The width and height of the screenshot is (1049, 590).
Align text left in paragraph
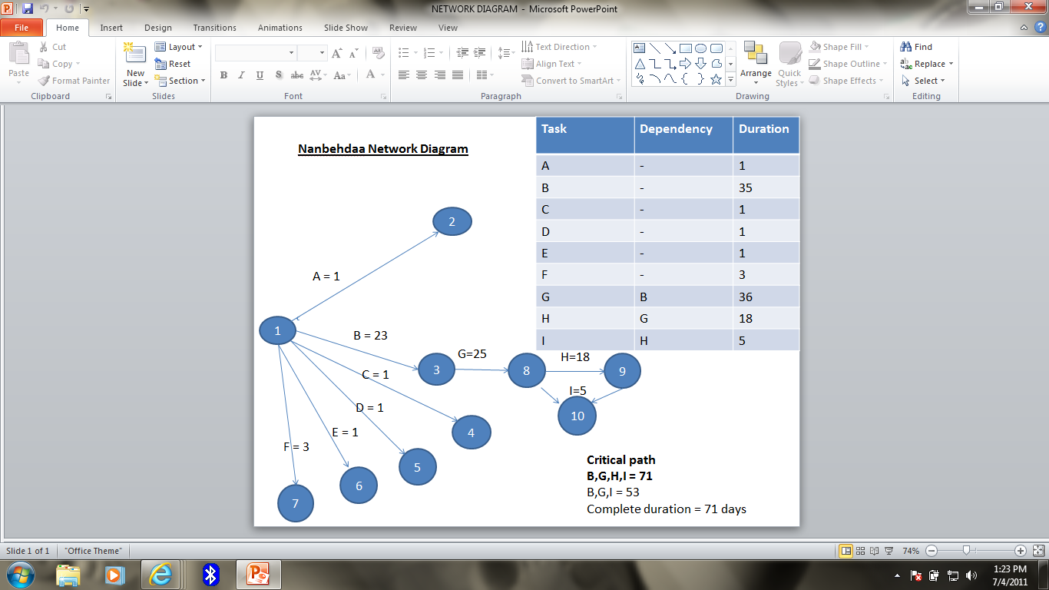click(x=404, y=75)
